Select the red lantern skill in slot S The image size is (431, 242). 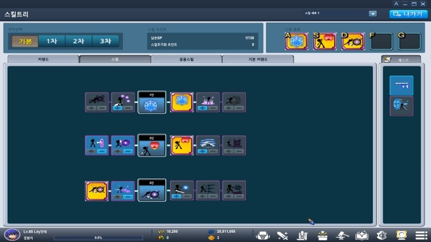point(325,41)
